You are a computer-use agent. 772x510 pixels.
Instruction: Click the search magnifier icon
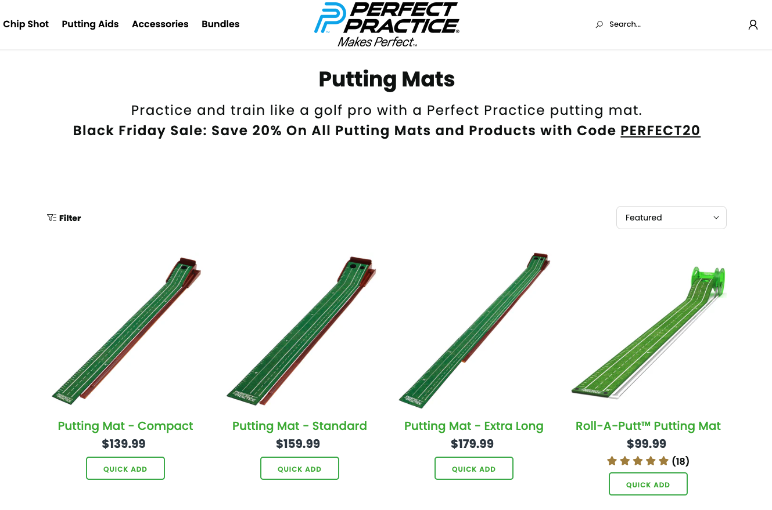[599, 24]
